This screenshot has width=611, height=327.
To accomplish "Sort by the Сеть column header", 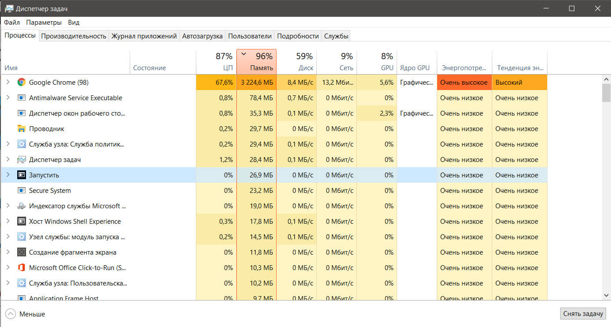I will (337, 62).
